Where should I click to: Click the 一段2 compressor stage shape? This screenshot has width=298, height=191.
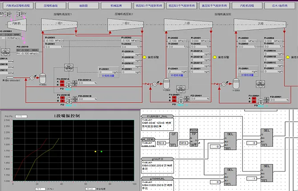[x=125, y=24]
